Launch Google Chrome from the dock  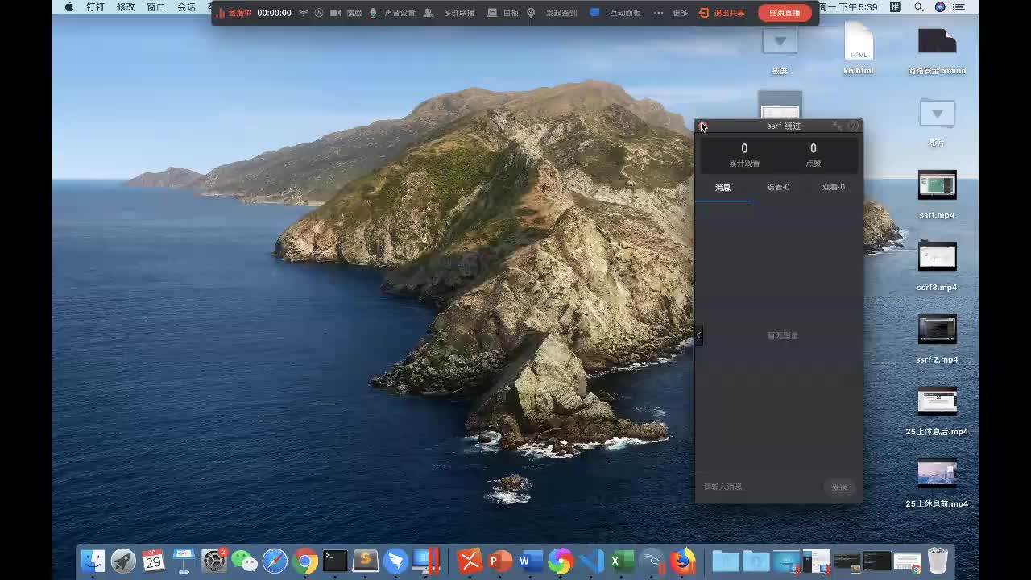pos(304,561)
